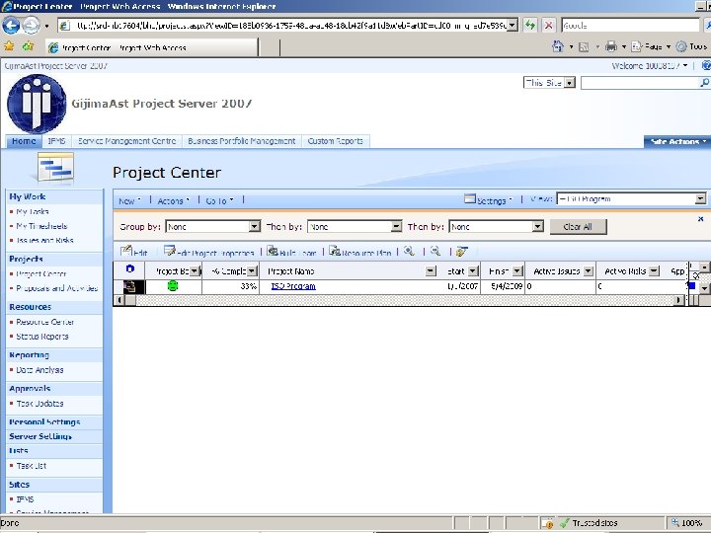The image size is (711, 533).
Task: Open the Active Issues column dropdown
Action: 589,271
